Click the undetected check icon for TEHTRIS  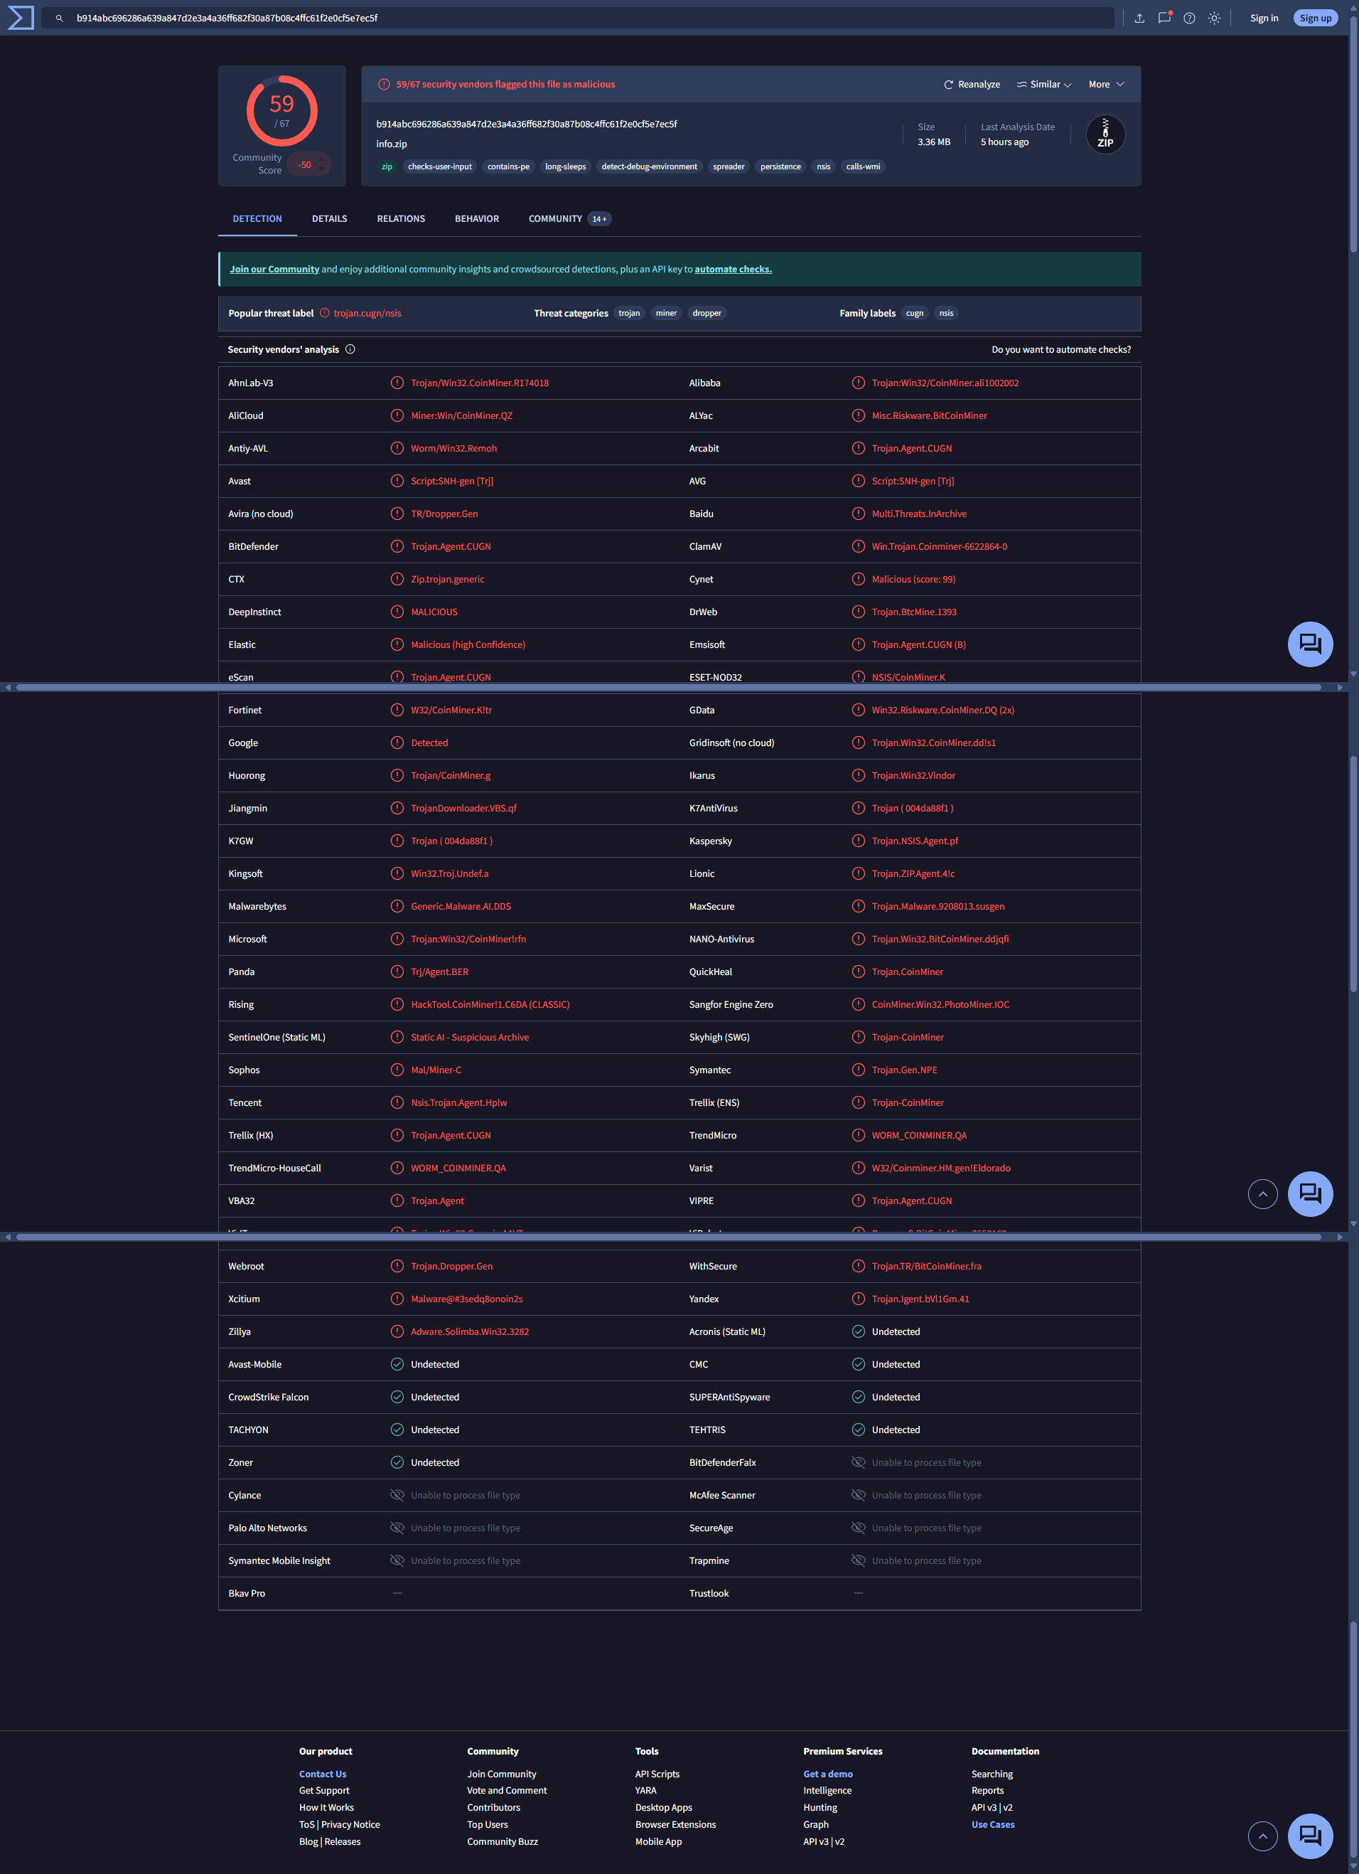[x=858, y=1430]
